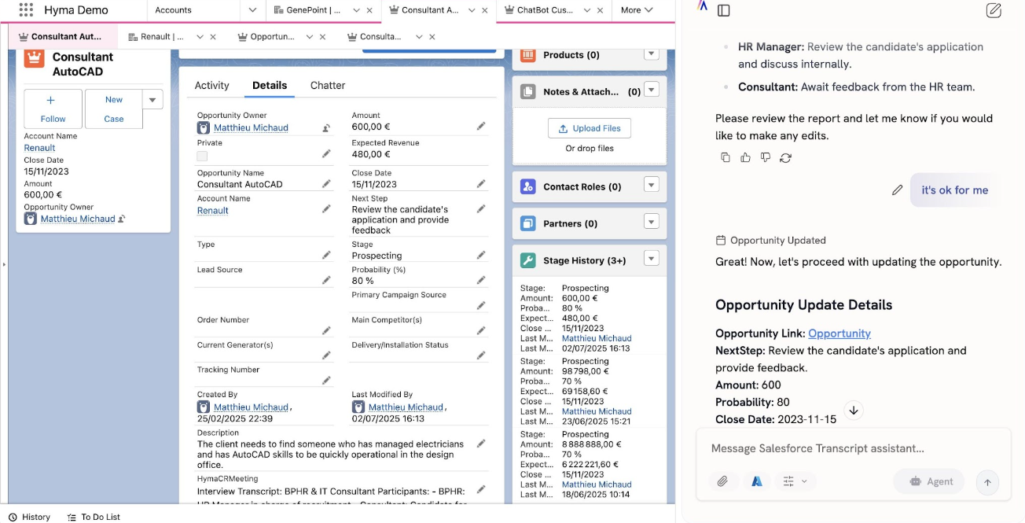Screen dimensions: 1025x523
Task: Send the message with up-arrow button
Action: [x=987, y=482]
